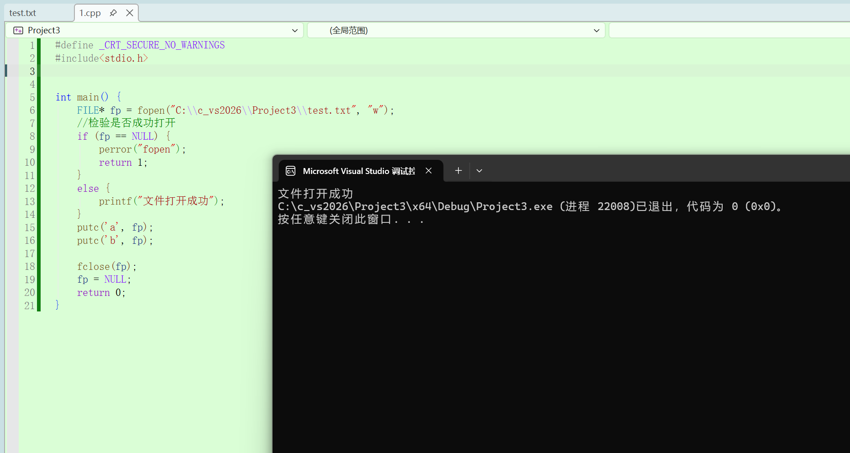The height and width of the screenshot is (453, 850).
Task: Select the 1.cpp editor tab
Action: [x=90, y=13]
